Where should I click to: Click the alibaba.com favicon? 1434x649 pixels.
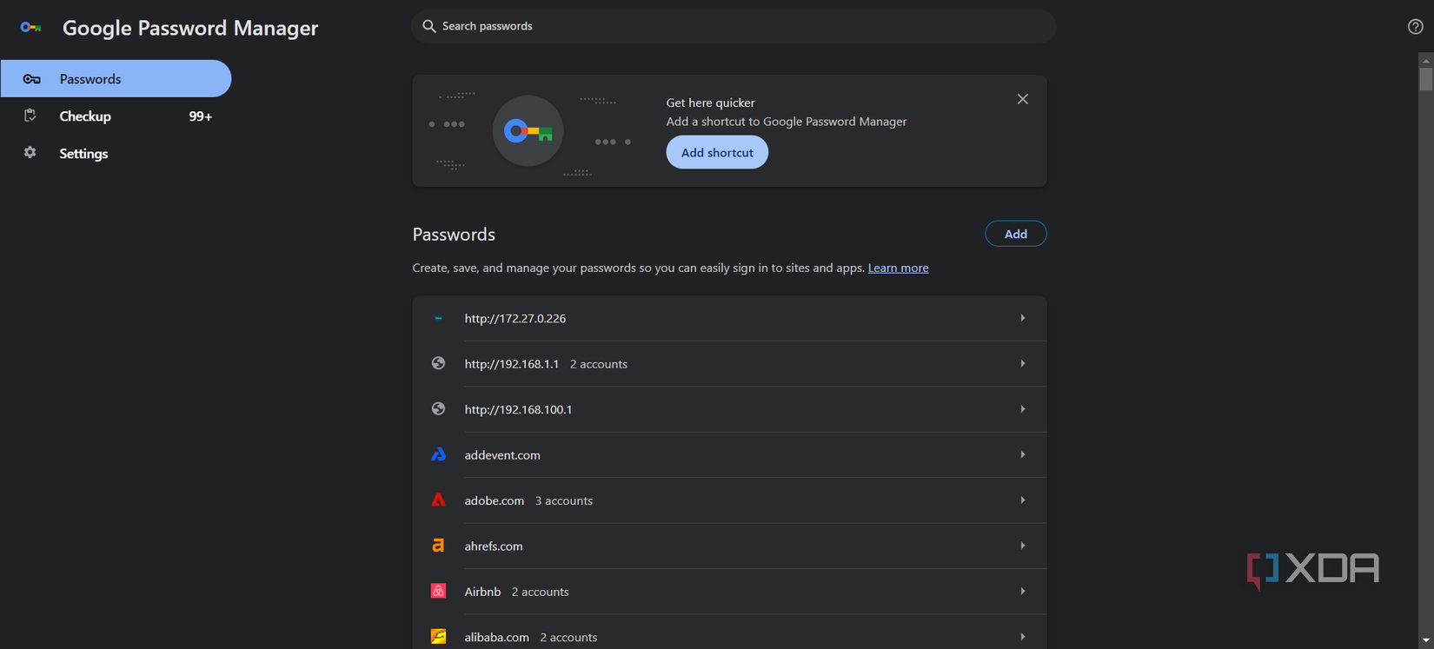(x=438, y=637)
